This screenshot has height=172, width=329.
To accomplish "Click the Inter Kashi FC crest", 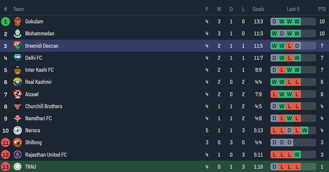I will [17, 70].
